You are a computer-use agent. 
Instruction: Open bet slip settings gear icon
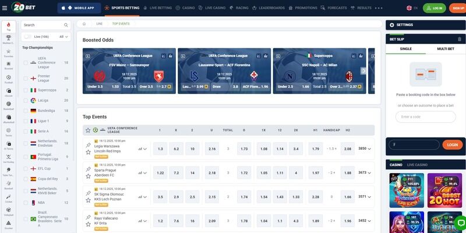[391, 25]
